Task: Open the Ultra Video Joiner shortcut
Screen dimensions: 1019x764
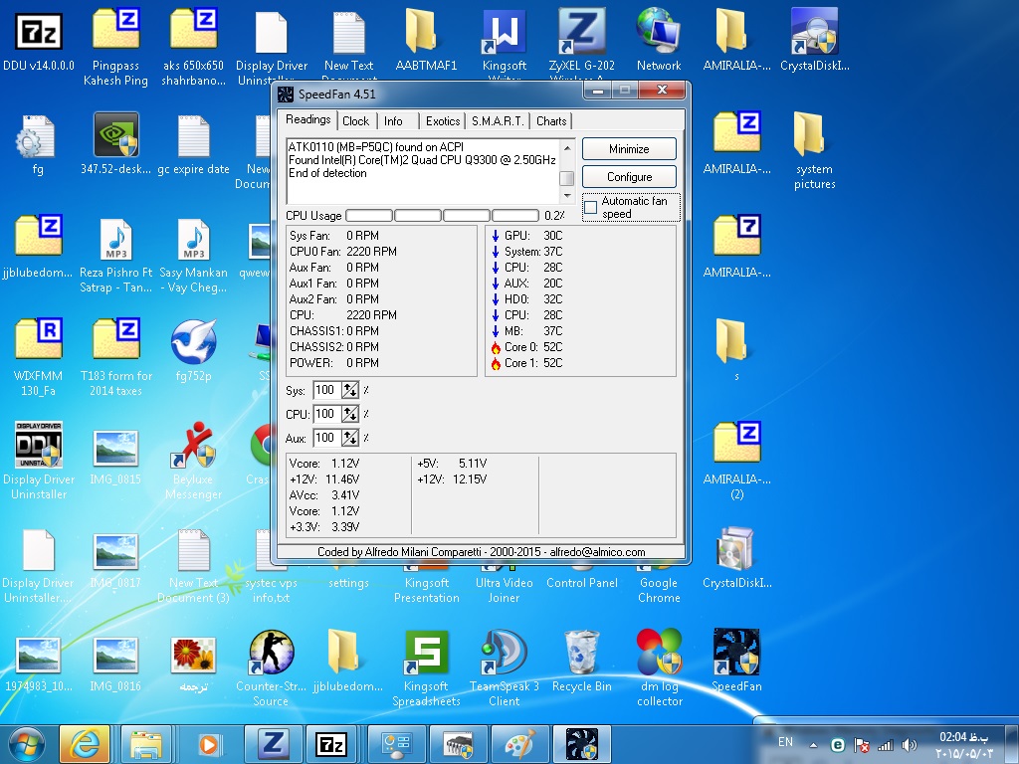Action: [505, 590]
